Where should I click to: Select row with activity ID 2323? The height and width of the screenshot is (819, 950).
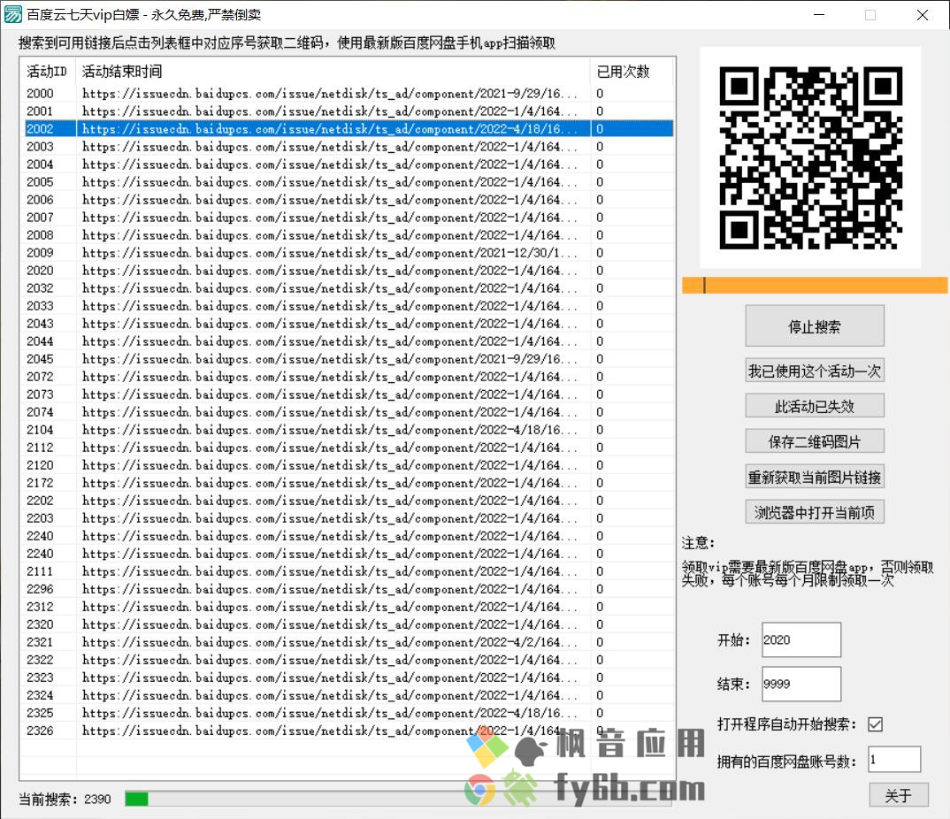[x=349, y=677]
